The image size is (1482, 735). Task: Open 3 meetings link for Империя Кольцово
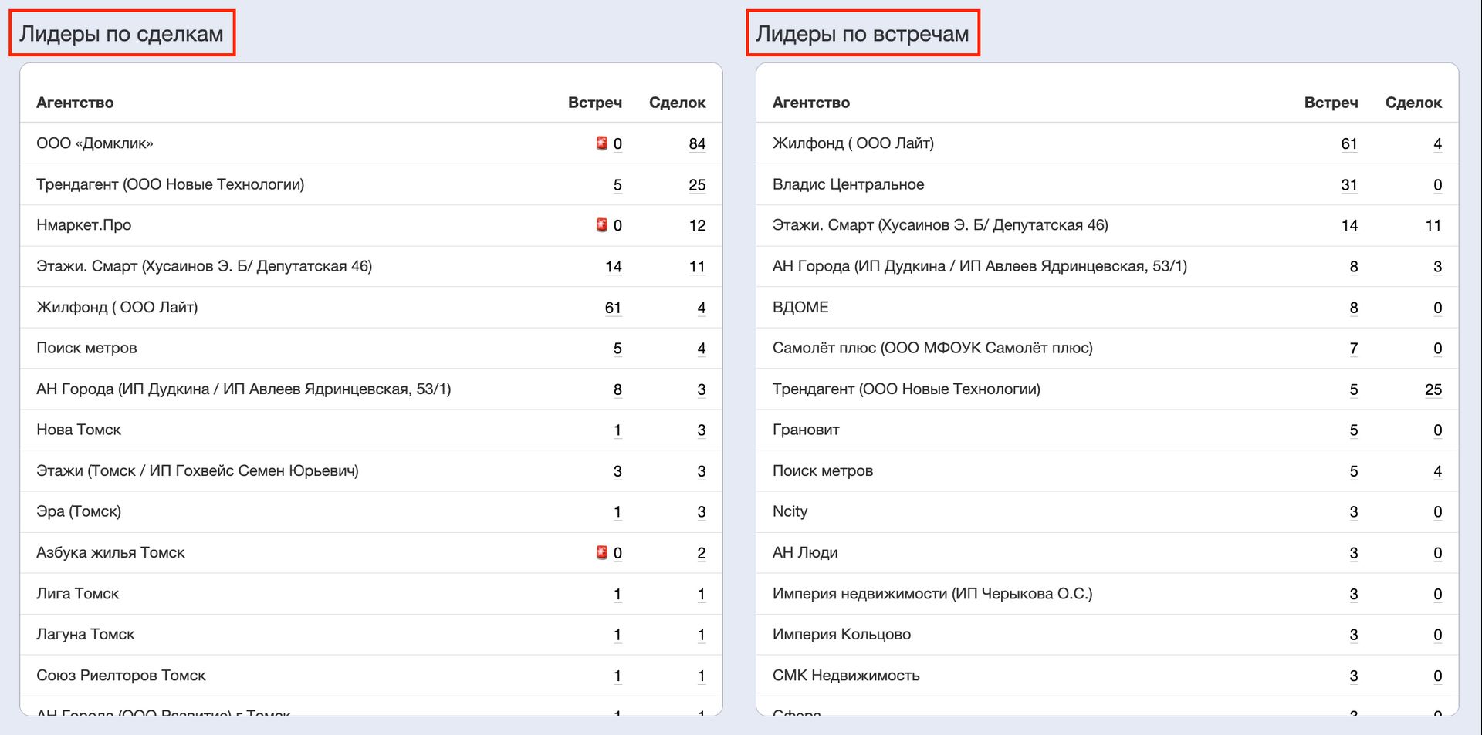coord(1354,635)
